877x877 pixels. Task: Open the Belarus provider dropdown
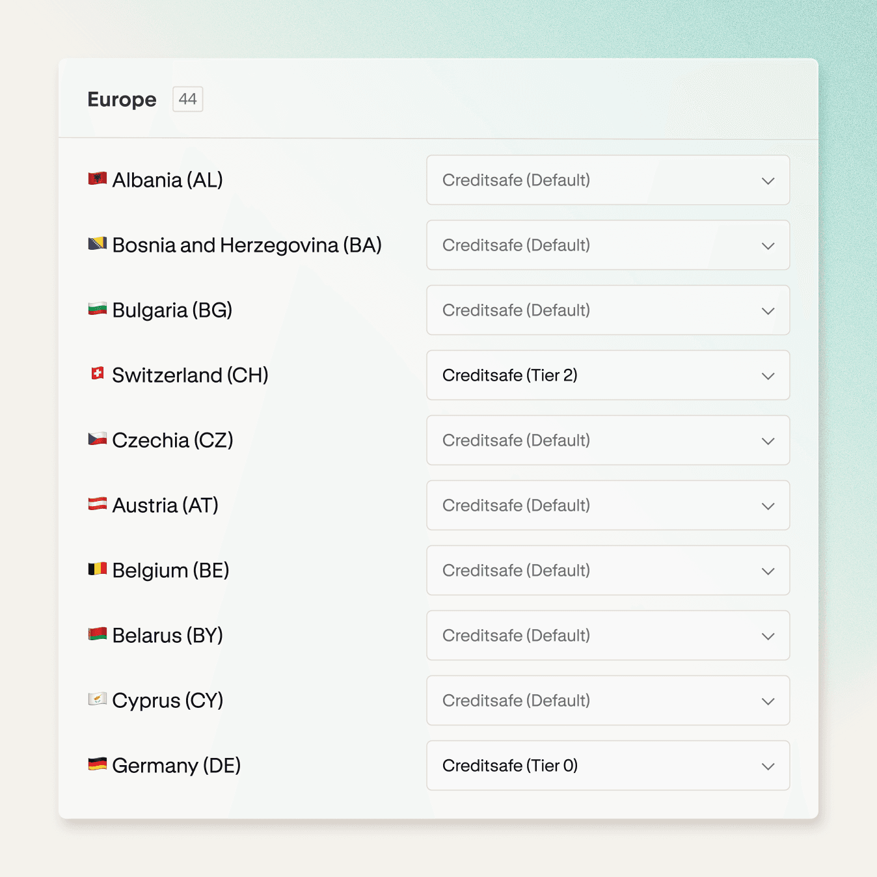(608, 636)
